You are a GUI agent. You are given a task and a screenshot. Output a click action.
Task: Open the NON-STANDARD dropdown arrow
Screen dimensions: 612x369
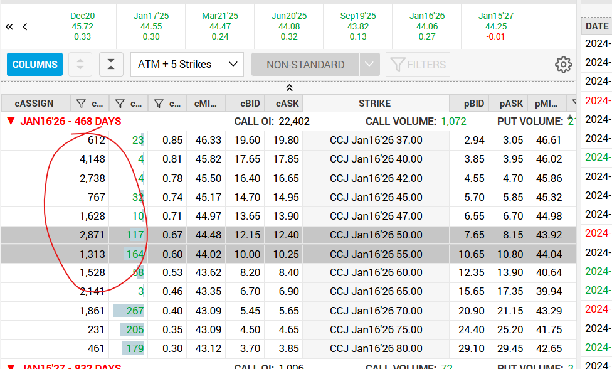pyautogui.click(x=369, y=65)
